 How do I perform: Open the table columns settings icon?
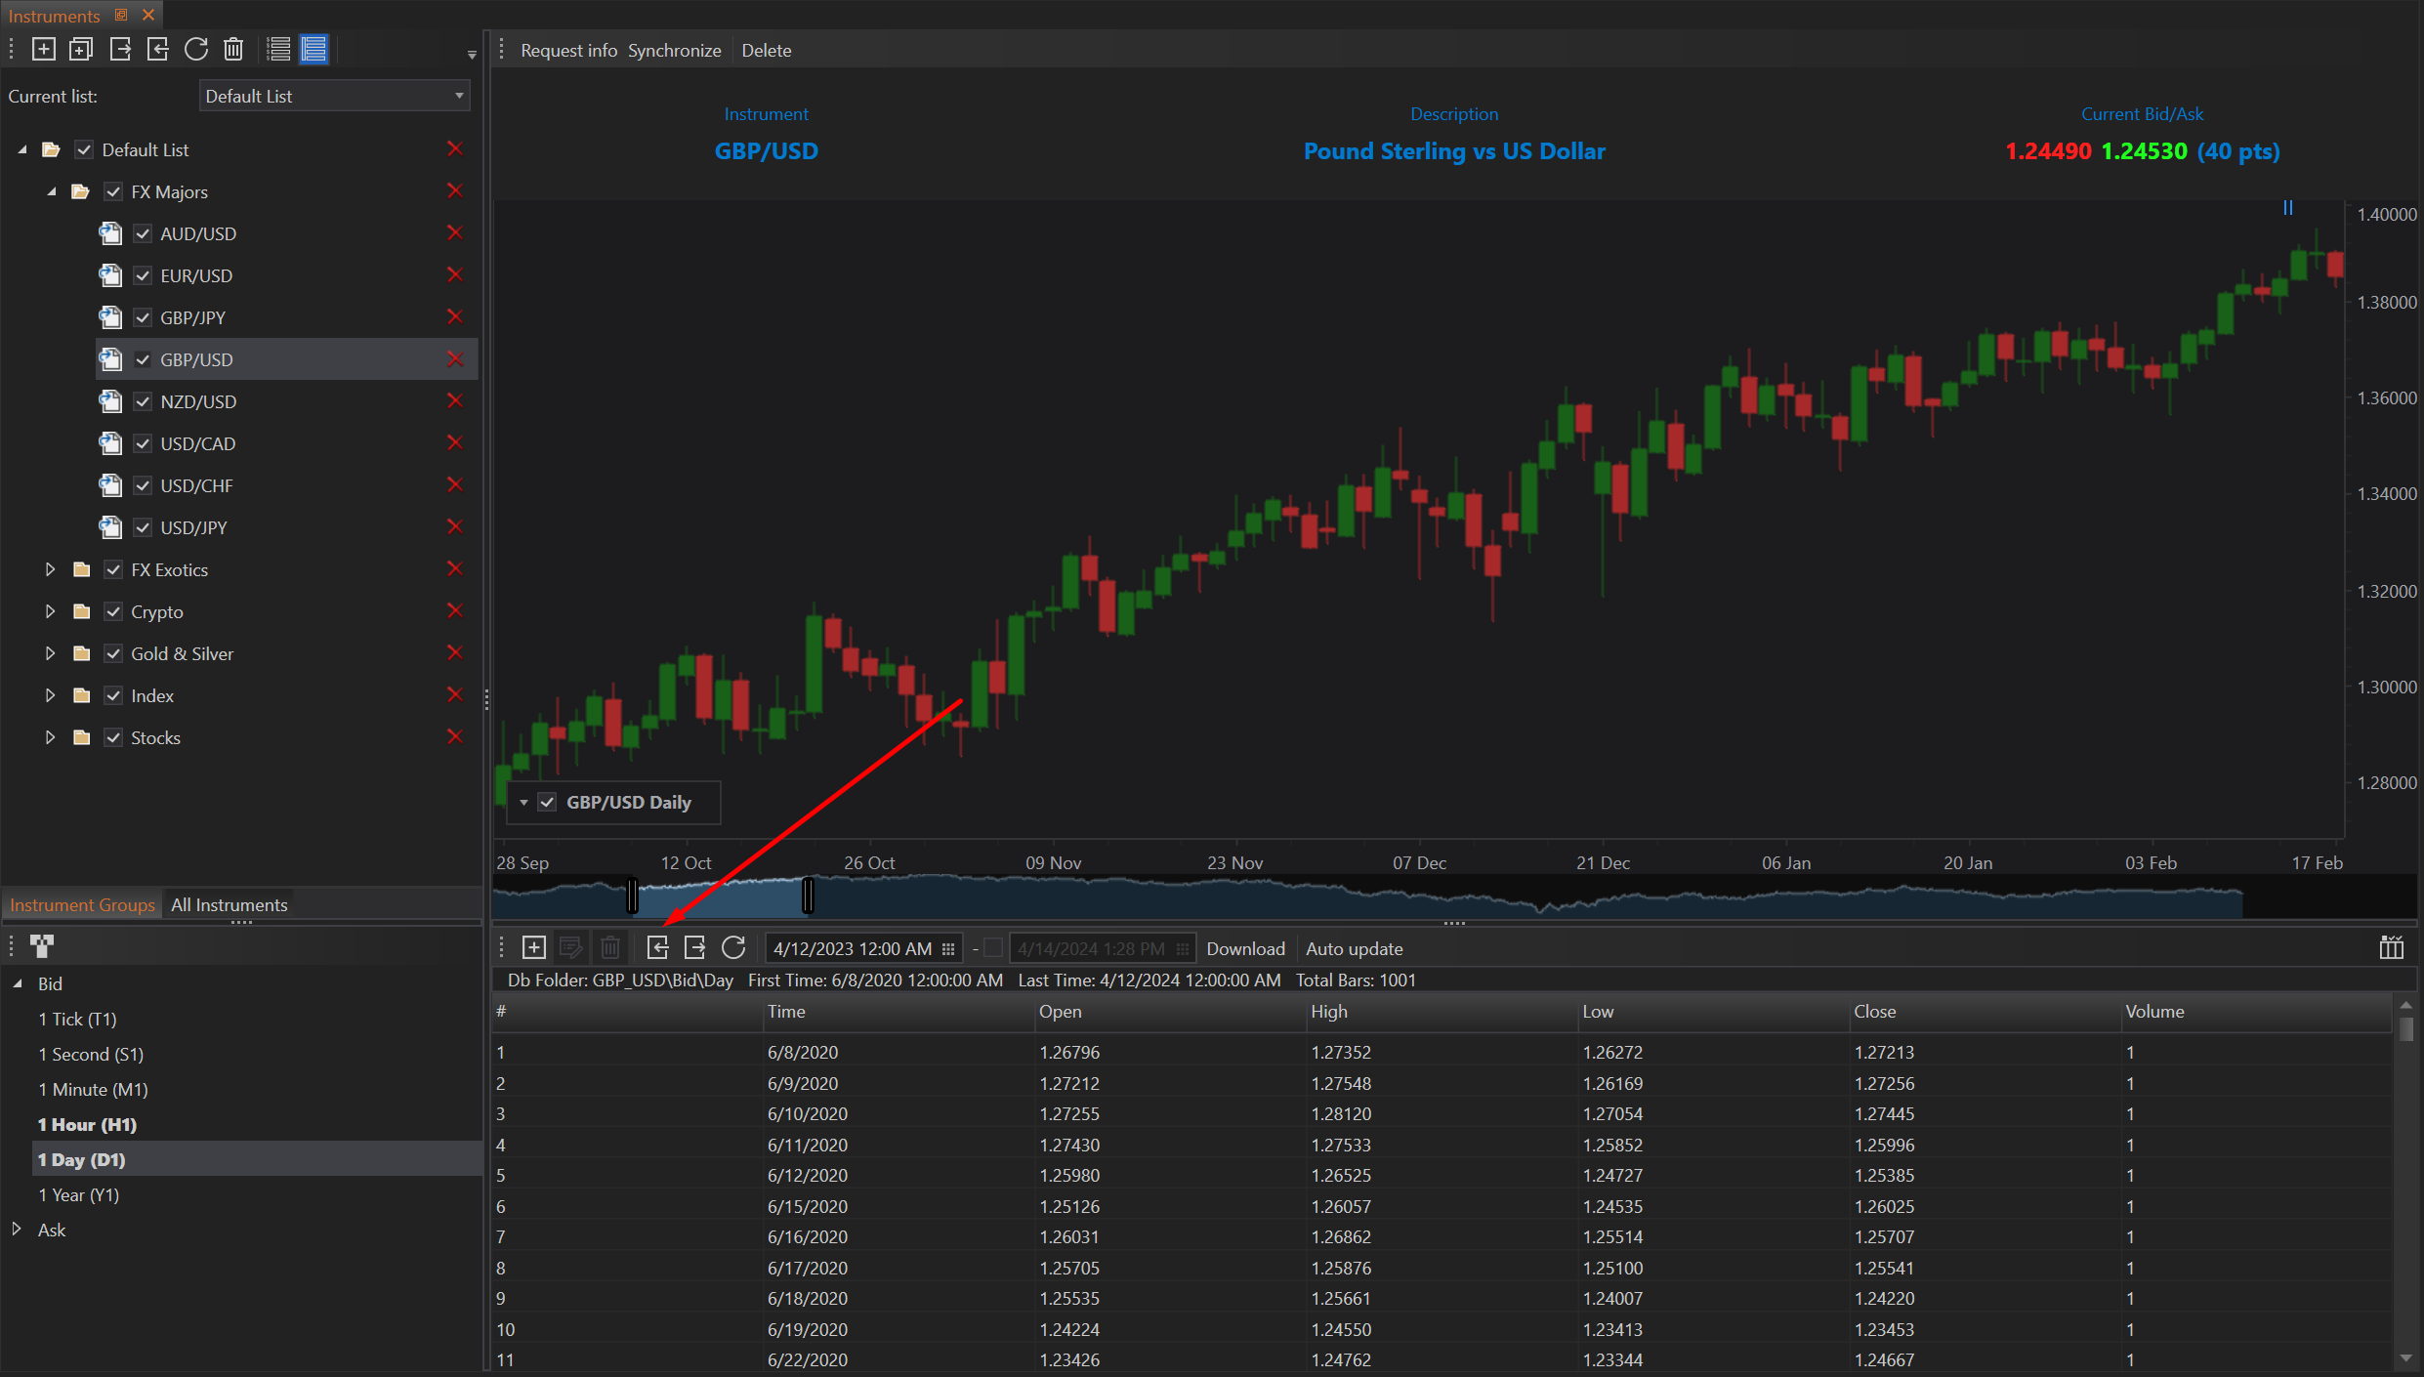click(2392, 947)
